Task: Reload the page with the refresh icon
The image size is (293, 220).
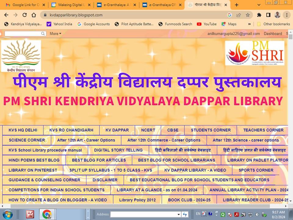Action: pos(25,15)
